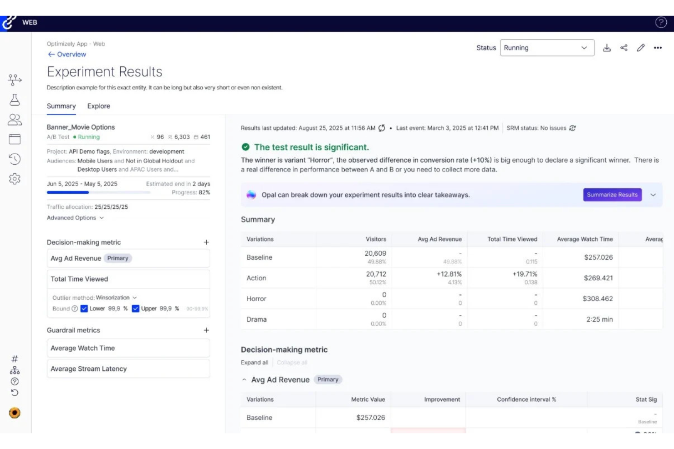674x449 pixels.
Task: Go back via the Overview link
Action: (67, 54)
